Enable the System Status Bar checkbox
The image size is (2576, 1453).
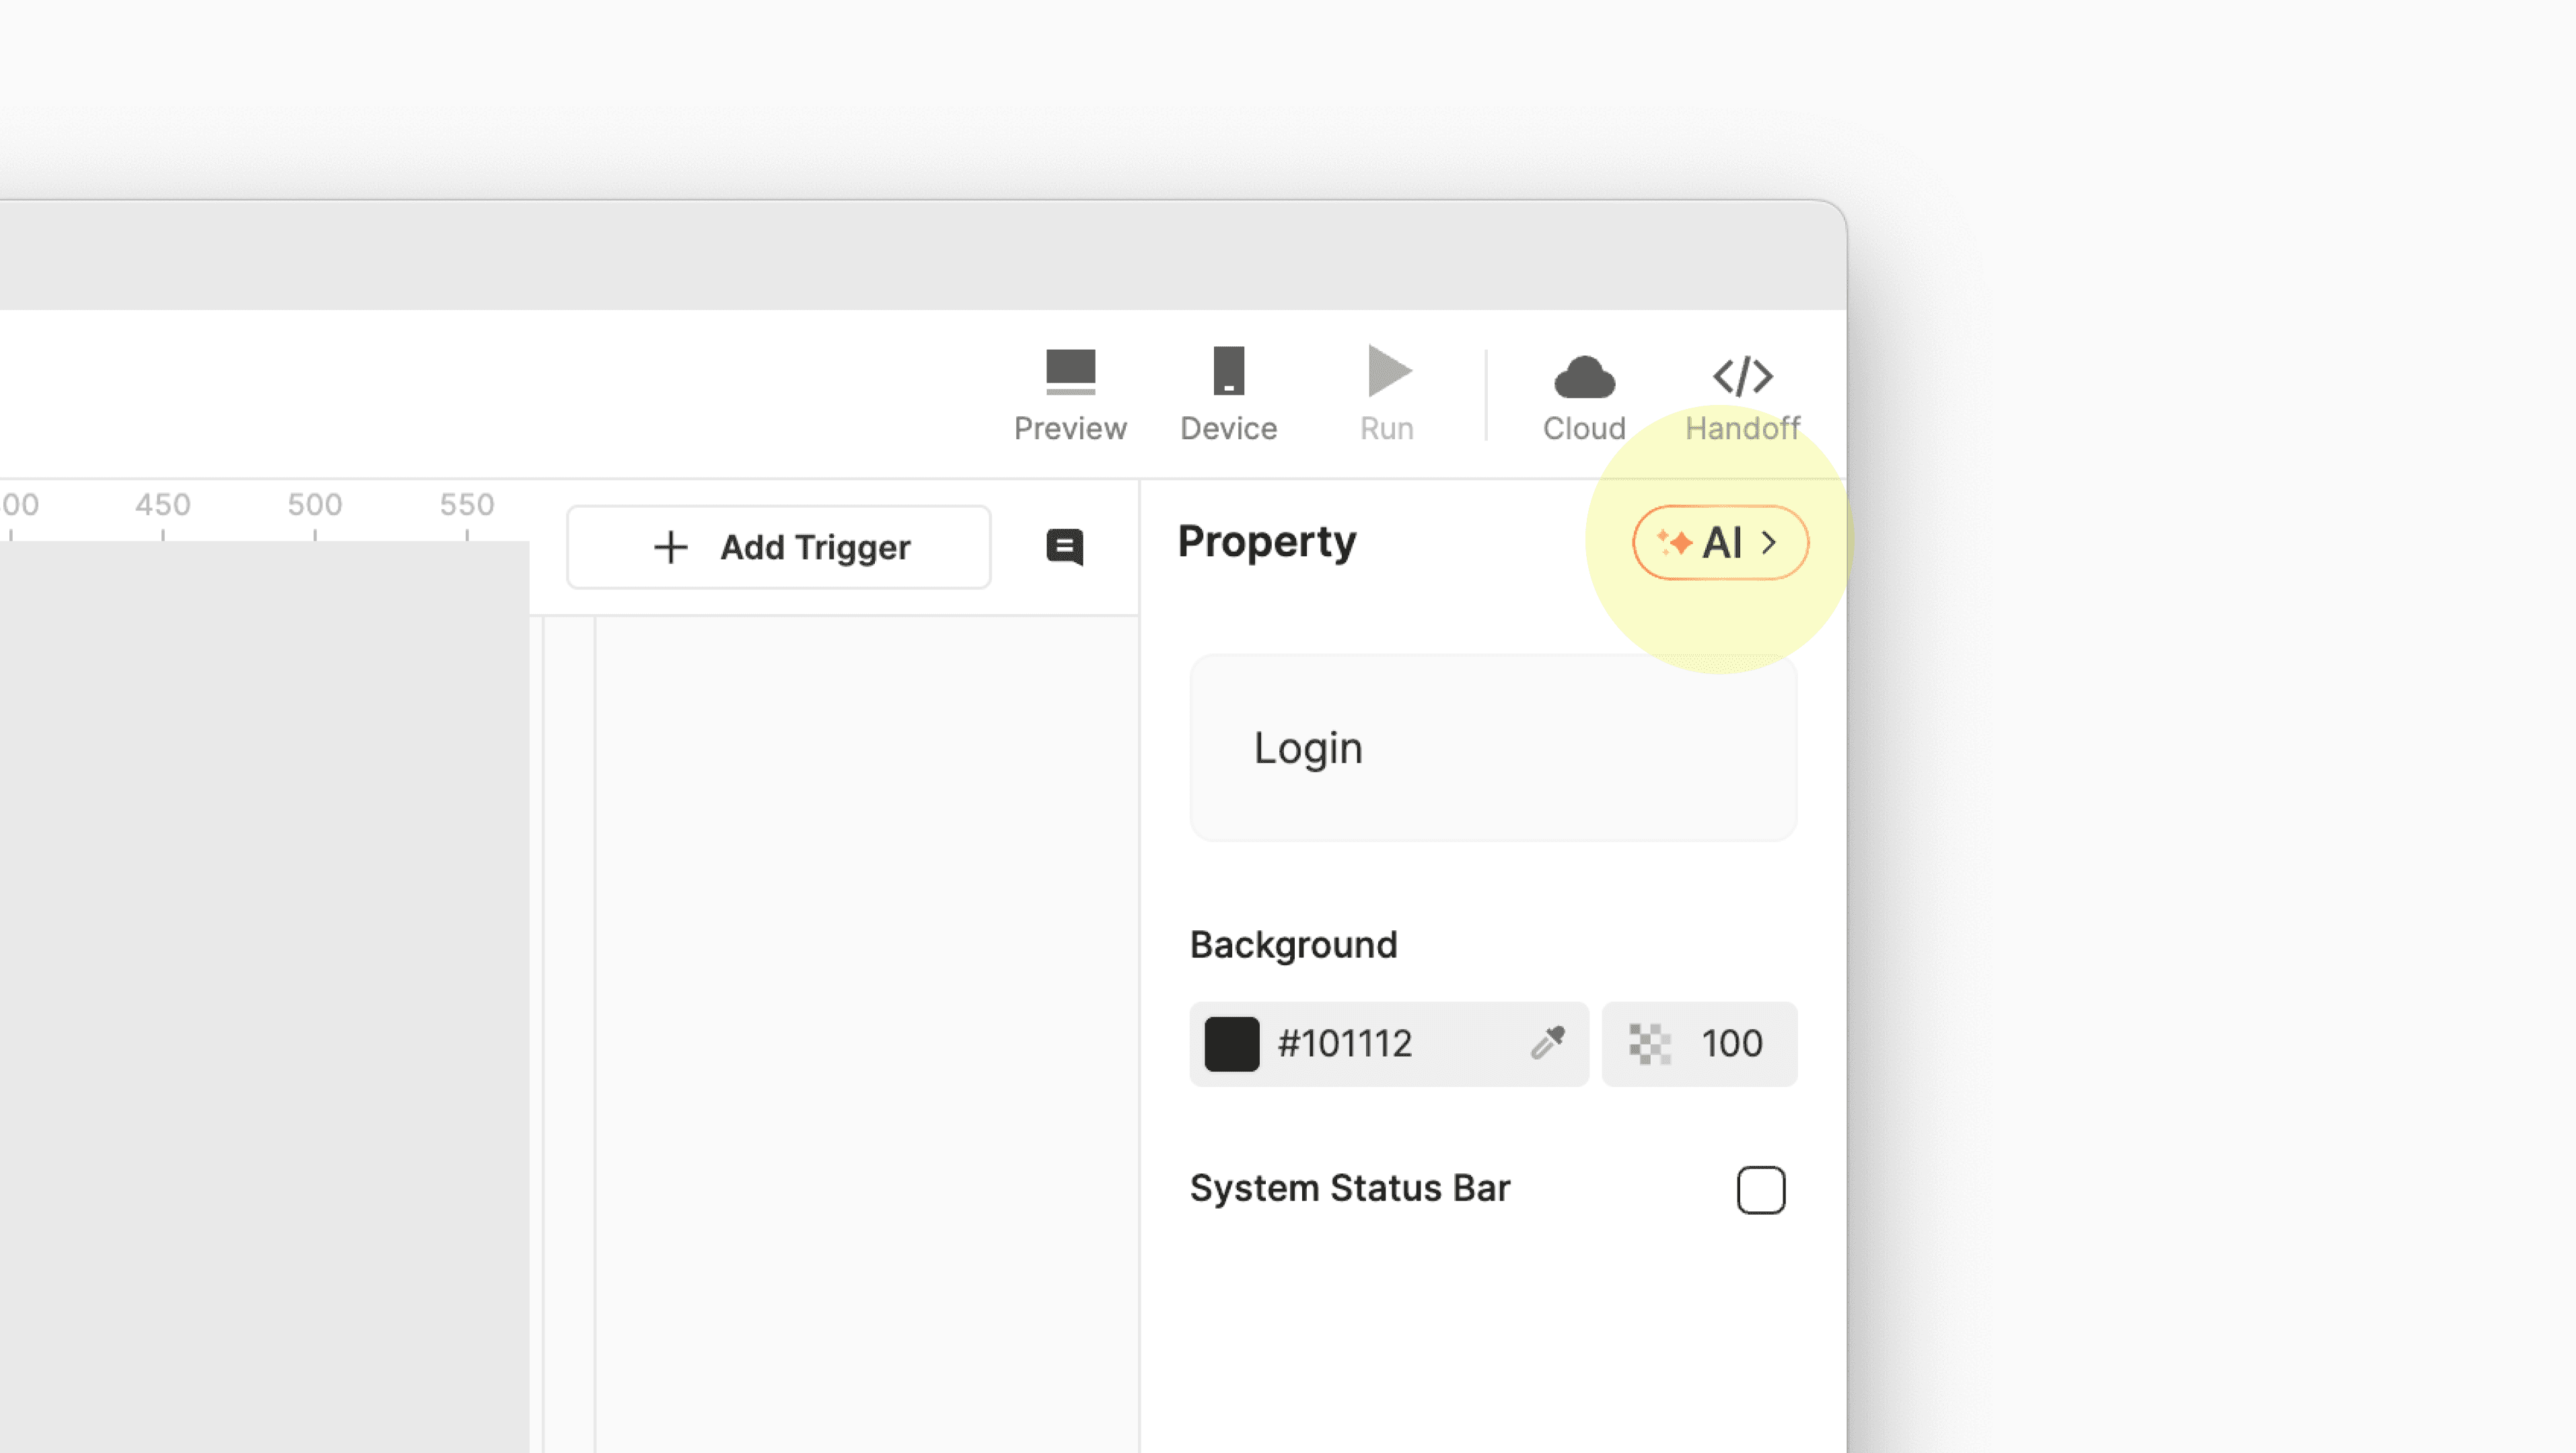coord(1760,1189)
